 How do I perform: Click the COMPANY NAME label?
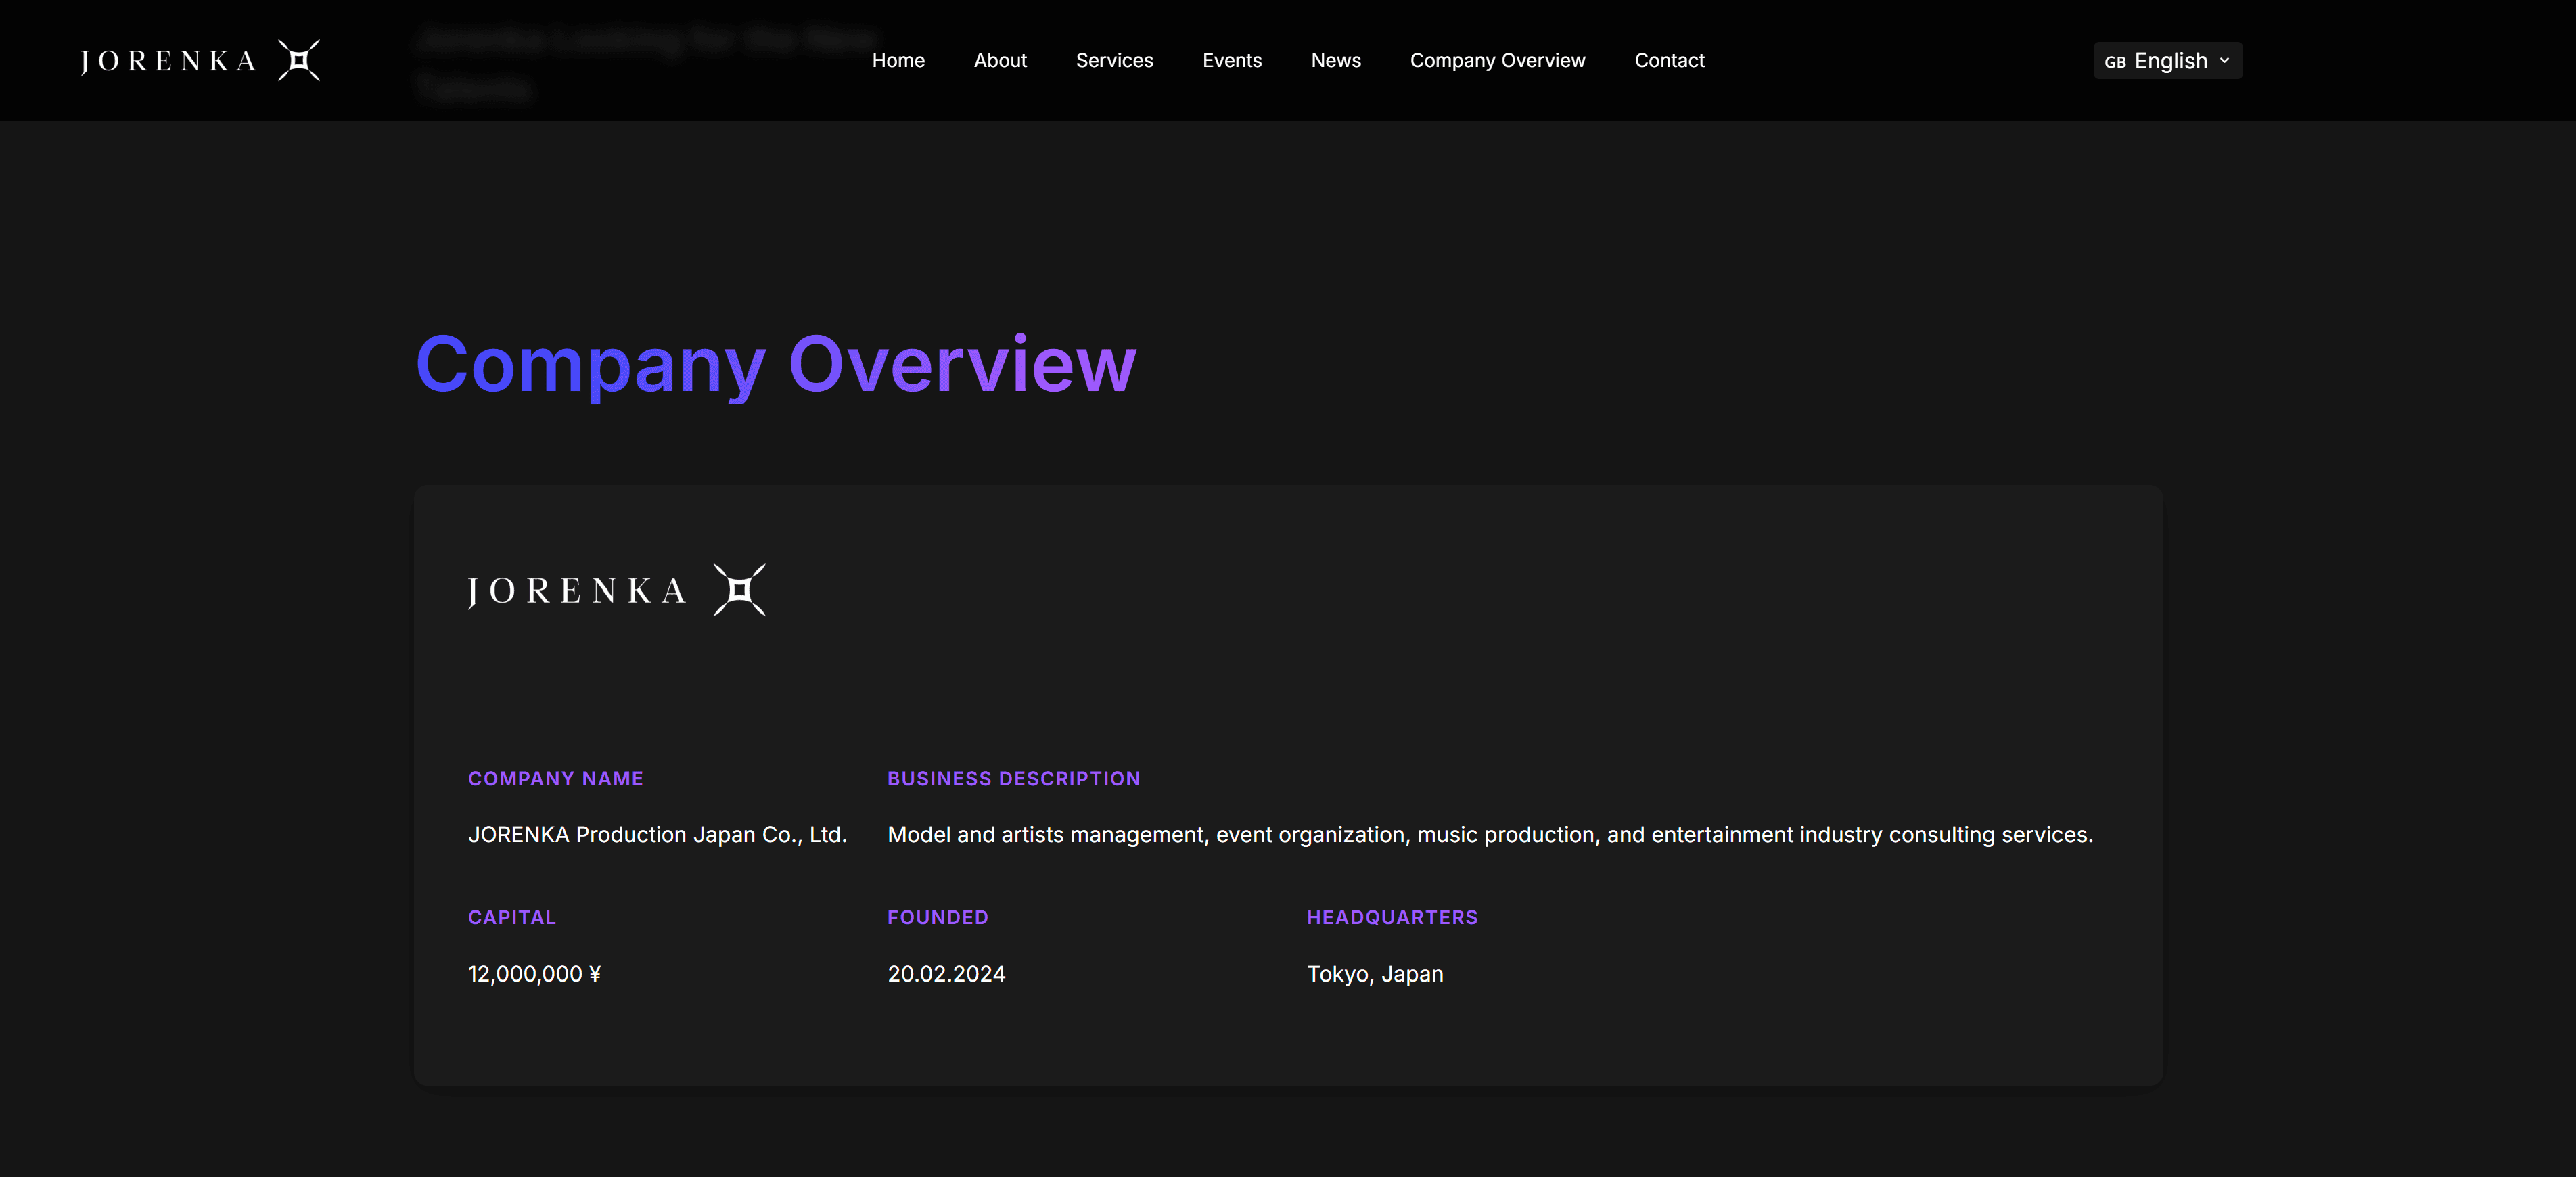click(555, 779)
